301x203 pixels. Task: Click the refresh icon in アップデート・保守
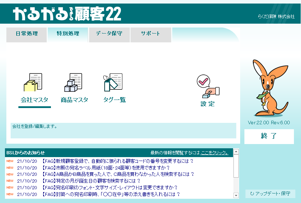pos(252,193)
